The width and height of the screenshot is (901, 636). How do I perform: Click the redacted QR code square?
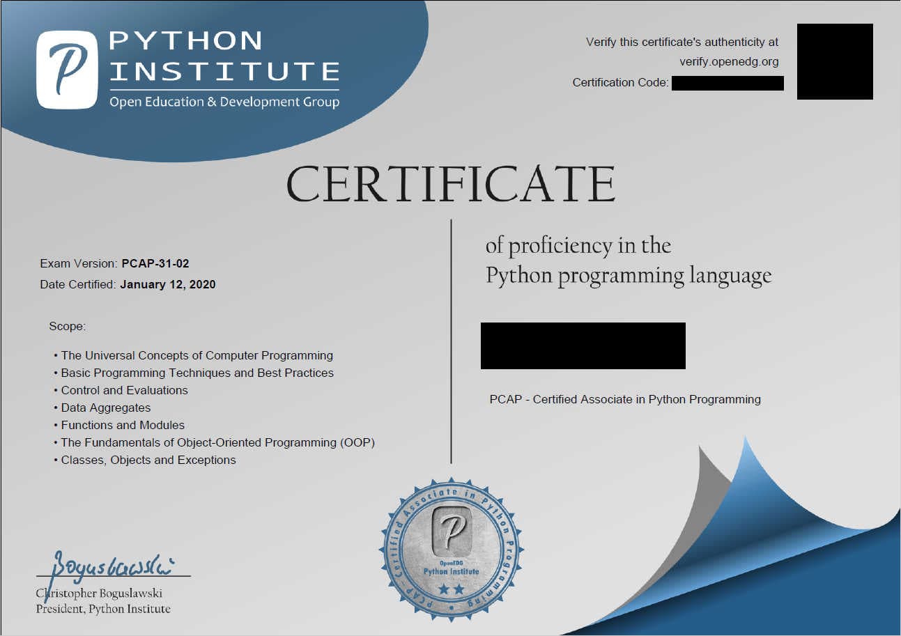[x=835, y=61]
